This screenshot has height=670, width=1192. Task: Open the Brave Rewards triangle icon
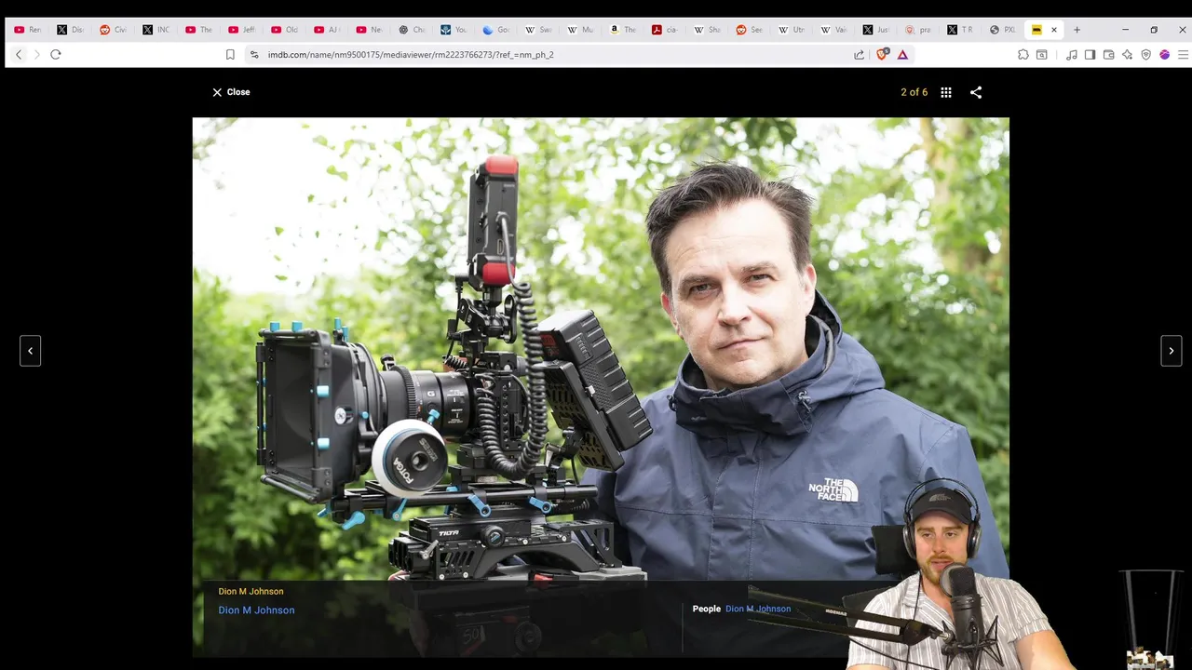click(x=902, y=55)
